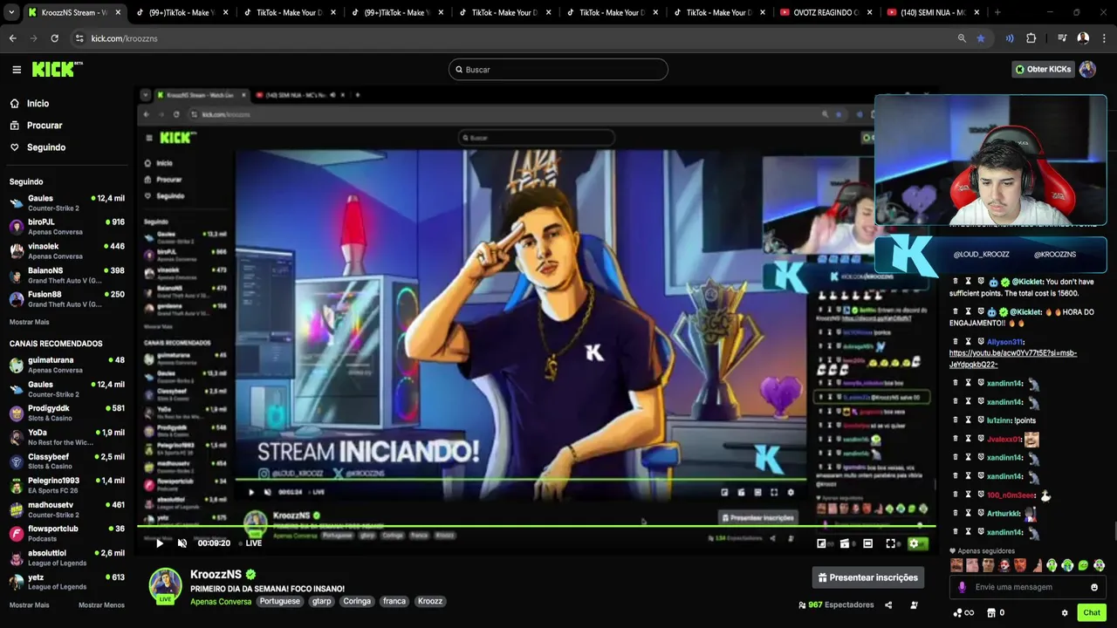Open the emoji picker in chat
The image size is (1117, 628).
pos(1094,587)
